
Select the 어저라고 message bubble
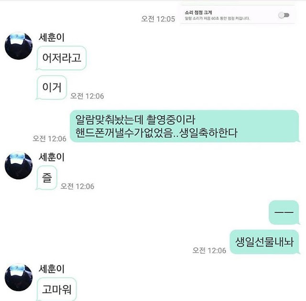coord(62,58)
